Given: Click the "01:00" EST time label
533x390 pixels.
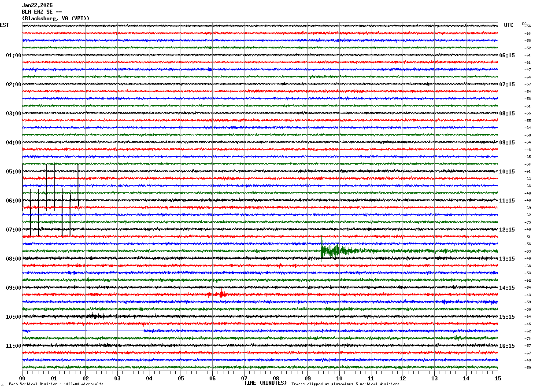Looking at the screenshot, I should (13, 55).
